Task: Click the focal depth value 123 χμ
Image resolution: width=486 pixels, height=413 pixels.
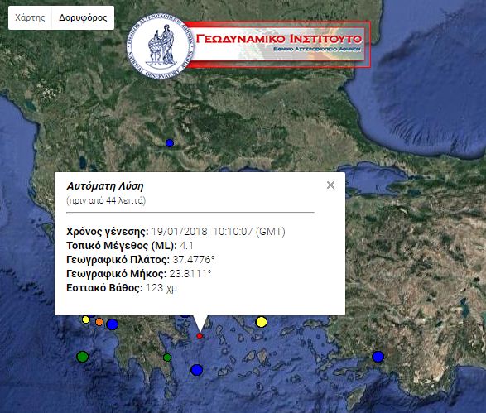Action: pyautogui.click(x=161, y=288)
